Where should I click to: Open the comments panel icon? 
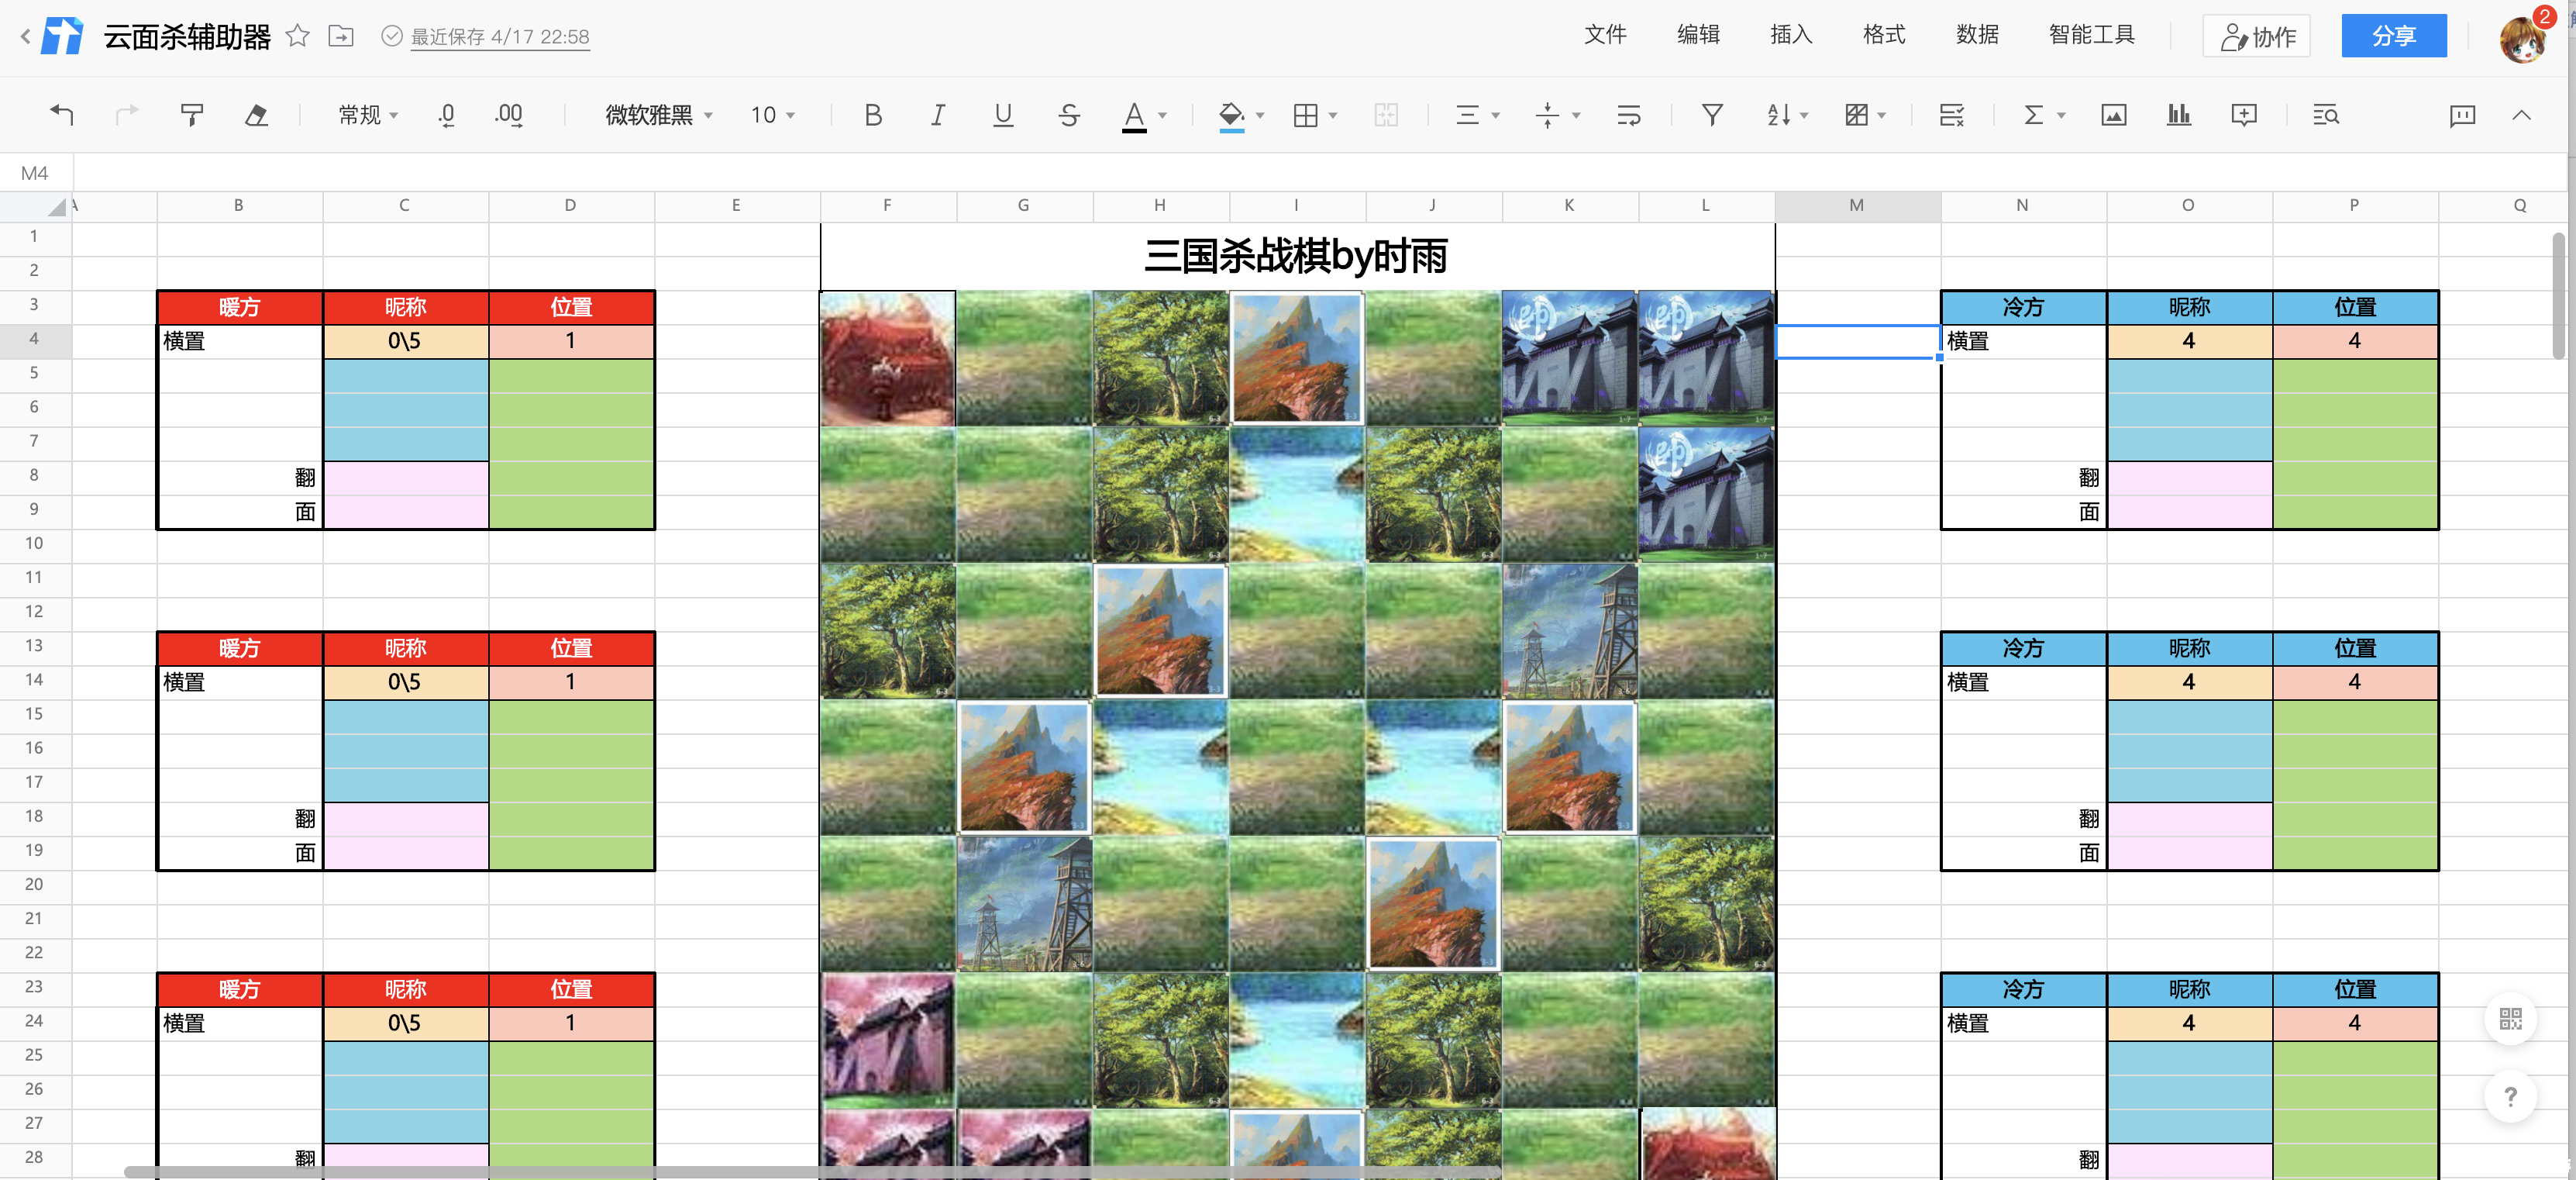pyautogui.click(x=2462, y=115)
